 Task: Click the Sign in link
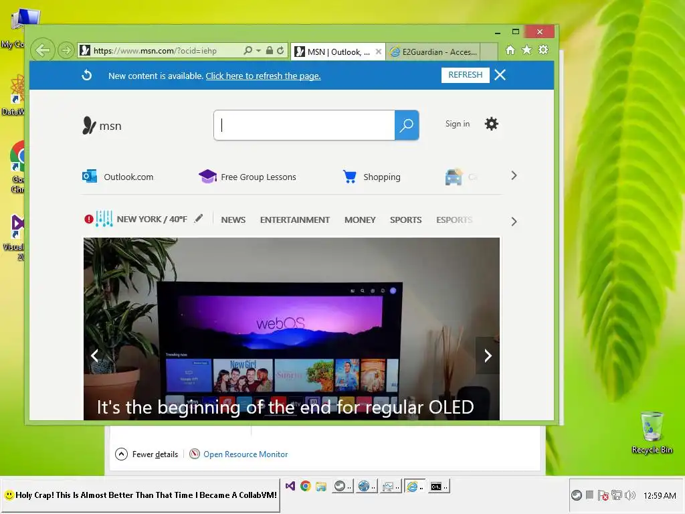[458, 124]
